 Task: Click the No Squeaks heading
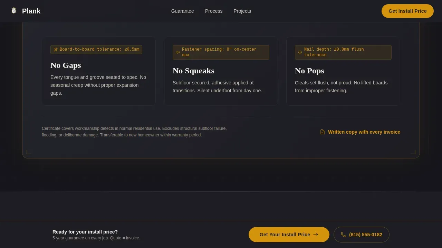pyautogui.click(x=193, y=71)
